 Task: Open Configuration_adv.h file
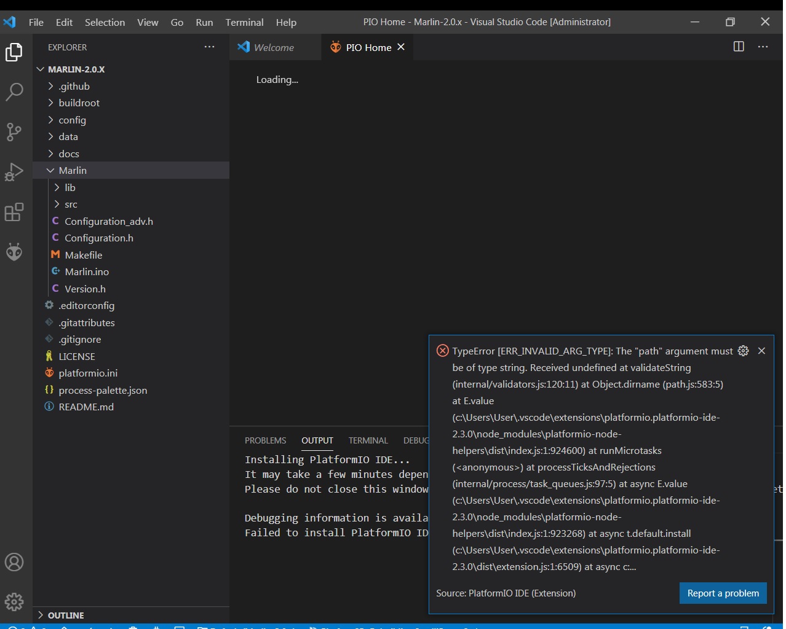tap(131, 221)
